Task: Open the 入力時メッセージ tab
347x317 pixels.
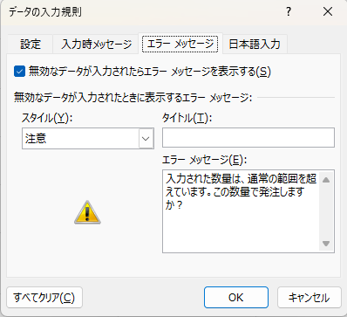Action: (x=96, y=44)
